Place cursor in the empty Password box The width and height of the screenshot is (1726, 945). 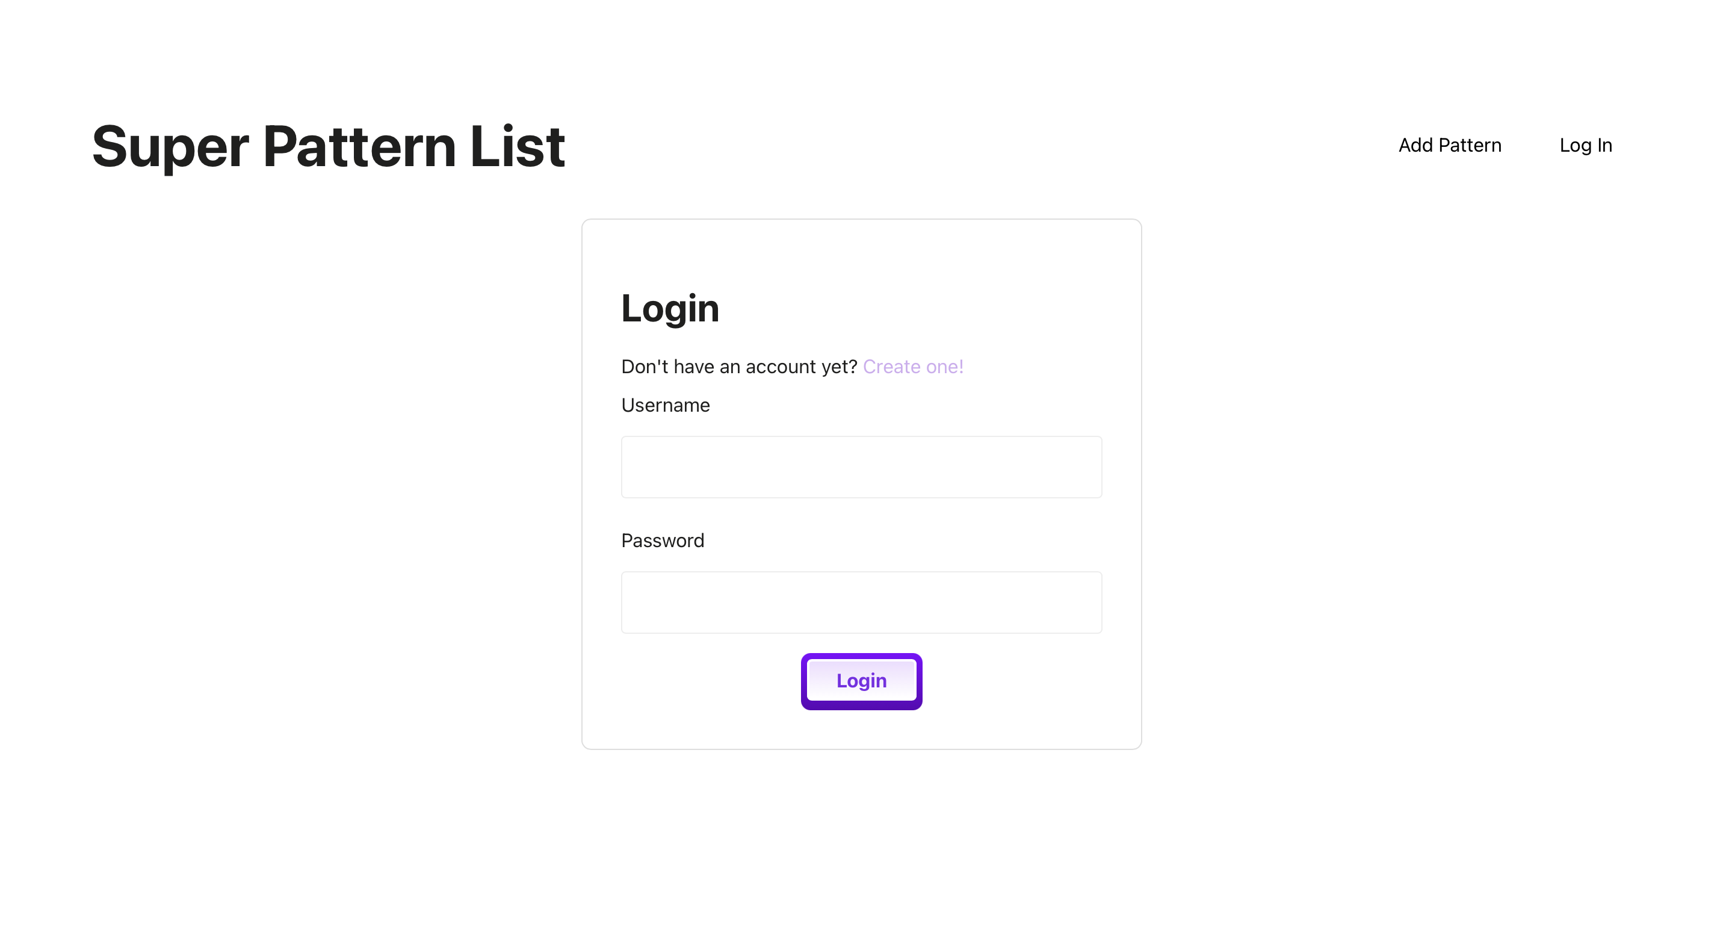pos(861,603)
